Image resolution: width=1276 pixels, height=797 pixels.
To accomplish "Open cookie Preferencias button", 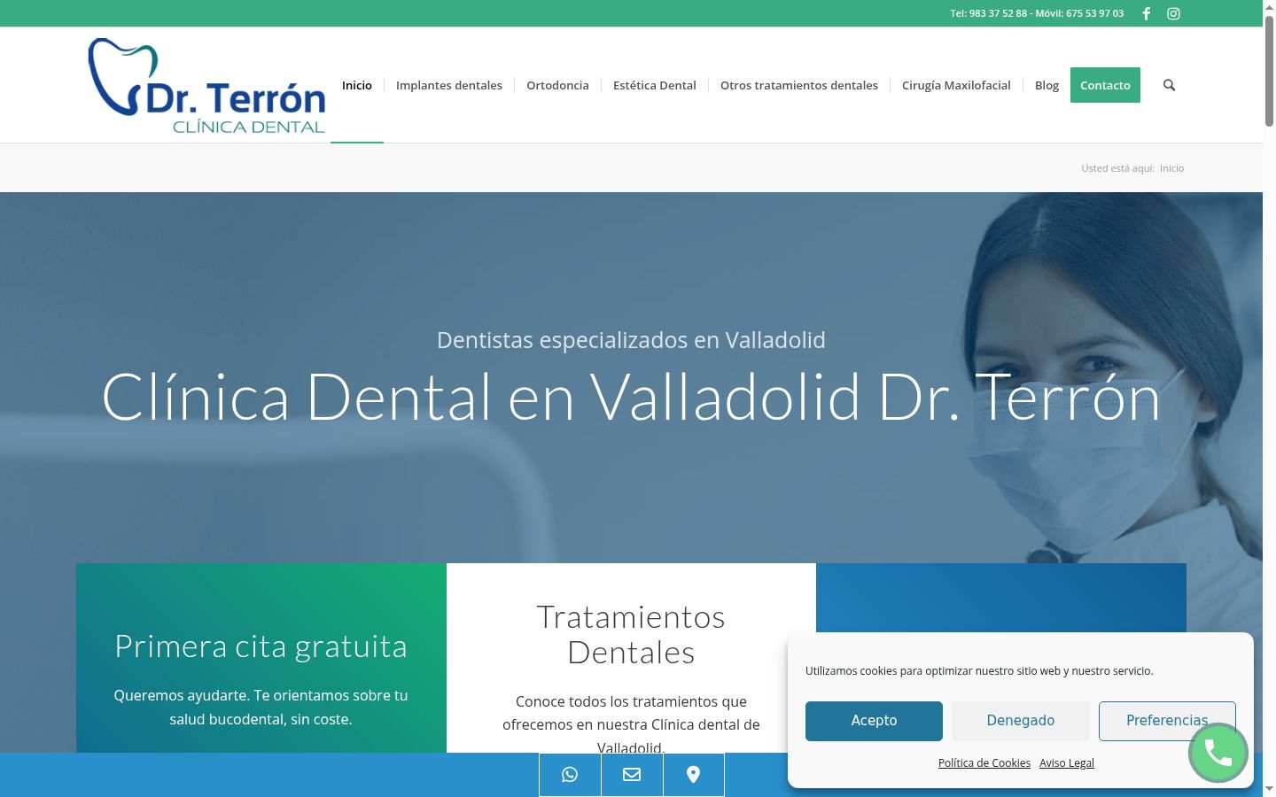I will click(1167, 721).
